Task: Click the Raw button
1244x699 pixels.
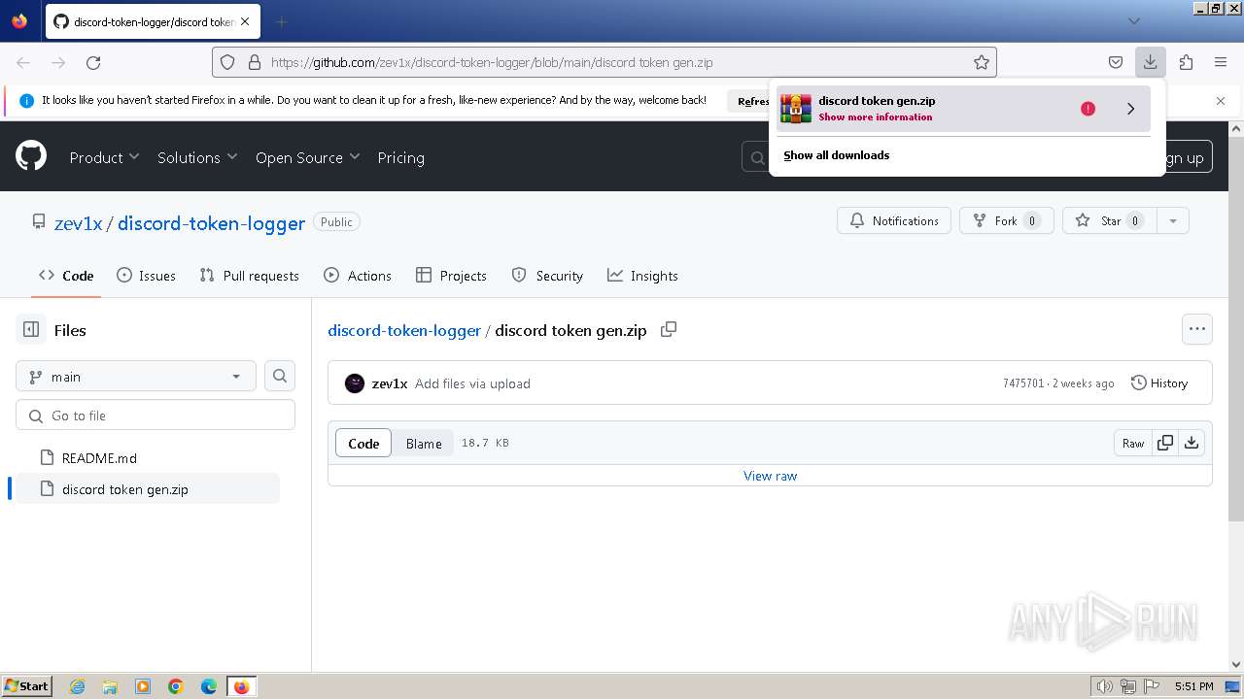Action: click(1133, 443)
